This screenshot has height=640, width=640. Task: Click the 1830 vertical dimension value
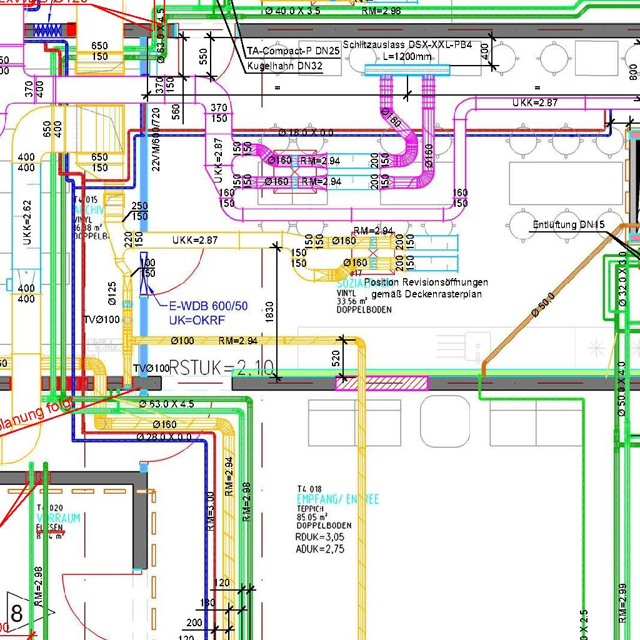coord(269,312)
